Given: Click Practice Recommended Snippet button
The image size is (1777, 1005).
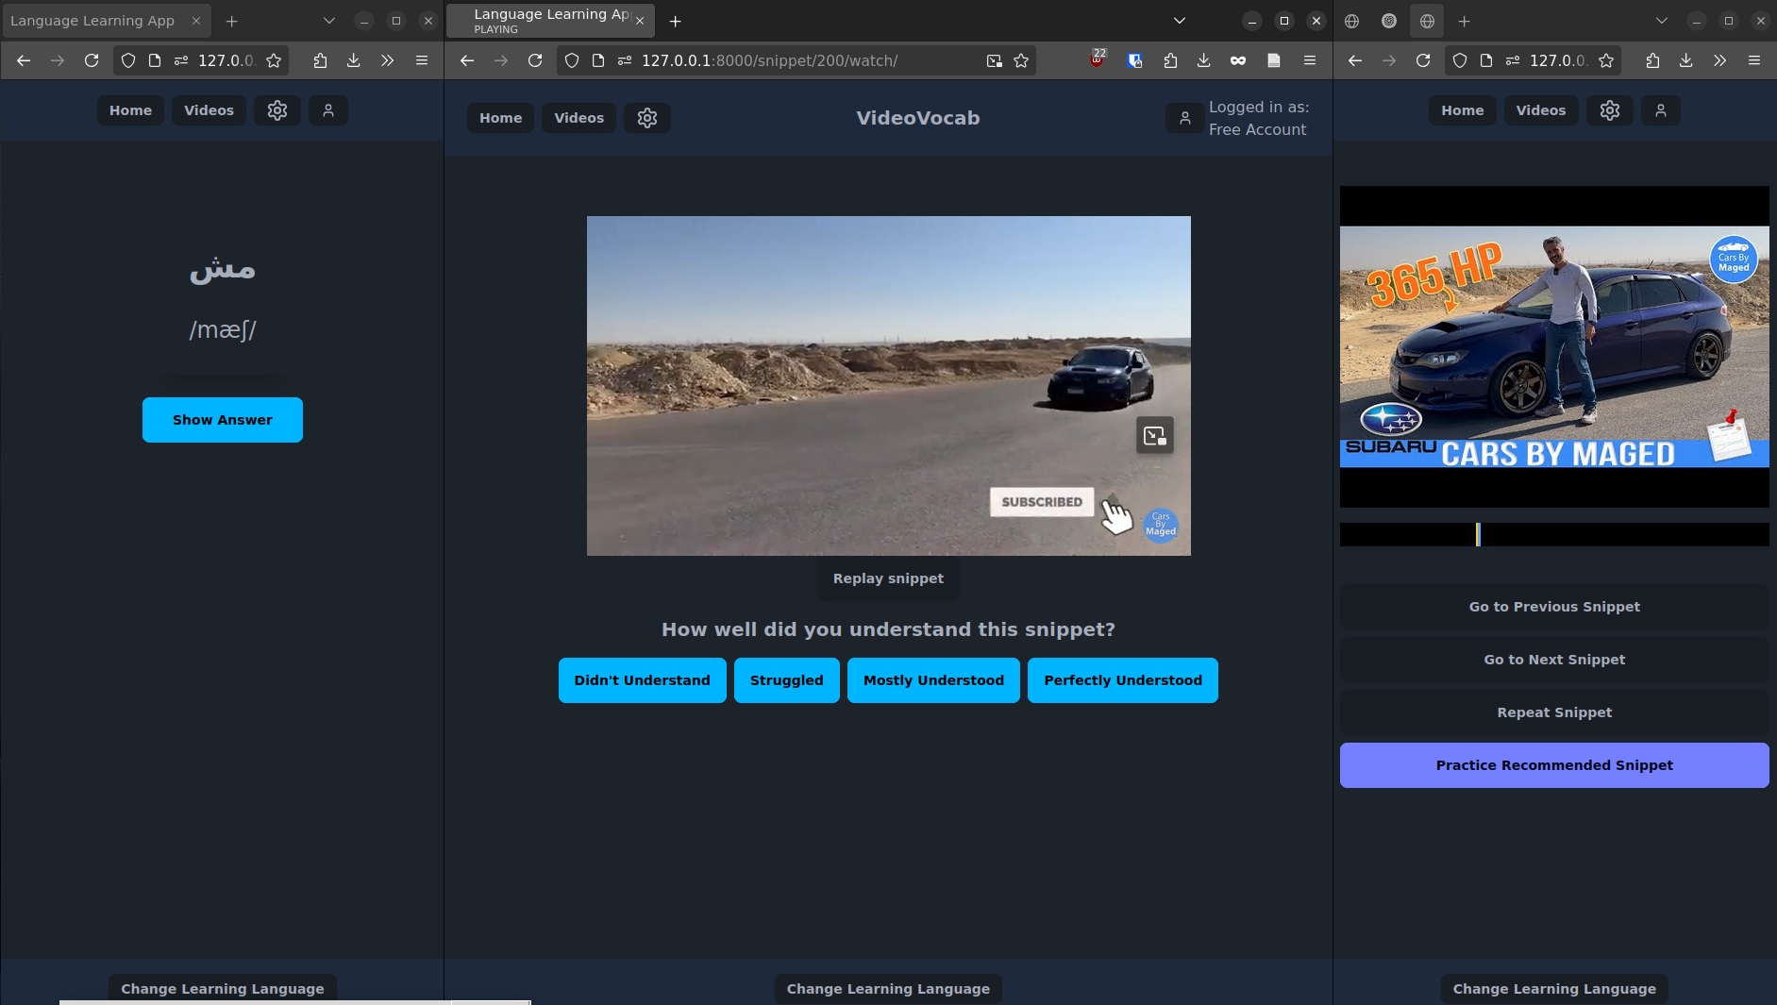Looking at the screenshot, I should 1553,765.
